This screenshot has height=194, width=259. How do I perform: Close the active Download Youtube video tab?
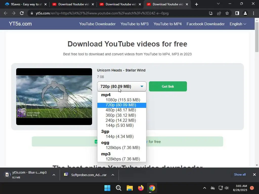187,4
